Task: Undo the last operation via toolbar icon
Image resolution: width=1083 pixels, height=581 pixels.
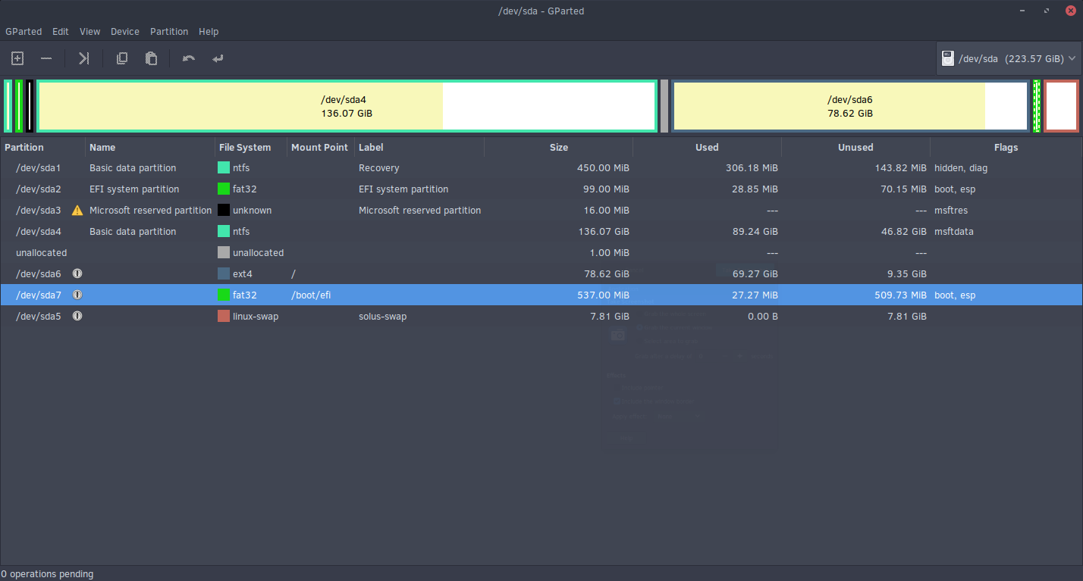Action: tap(189, 58)
